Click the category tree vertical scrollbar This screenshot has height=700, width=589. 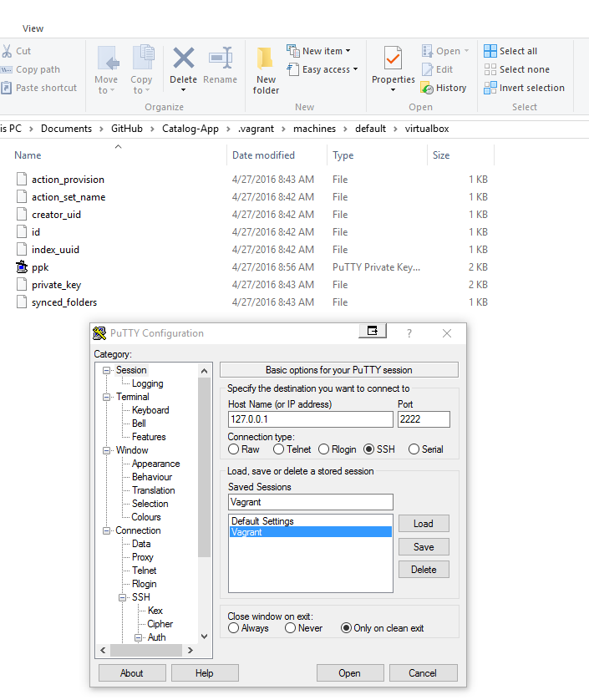tap(204, 467)
